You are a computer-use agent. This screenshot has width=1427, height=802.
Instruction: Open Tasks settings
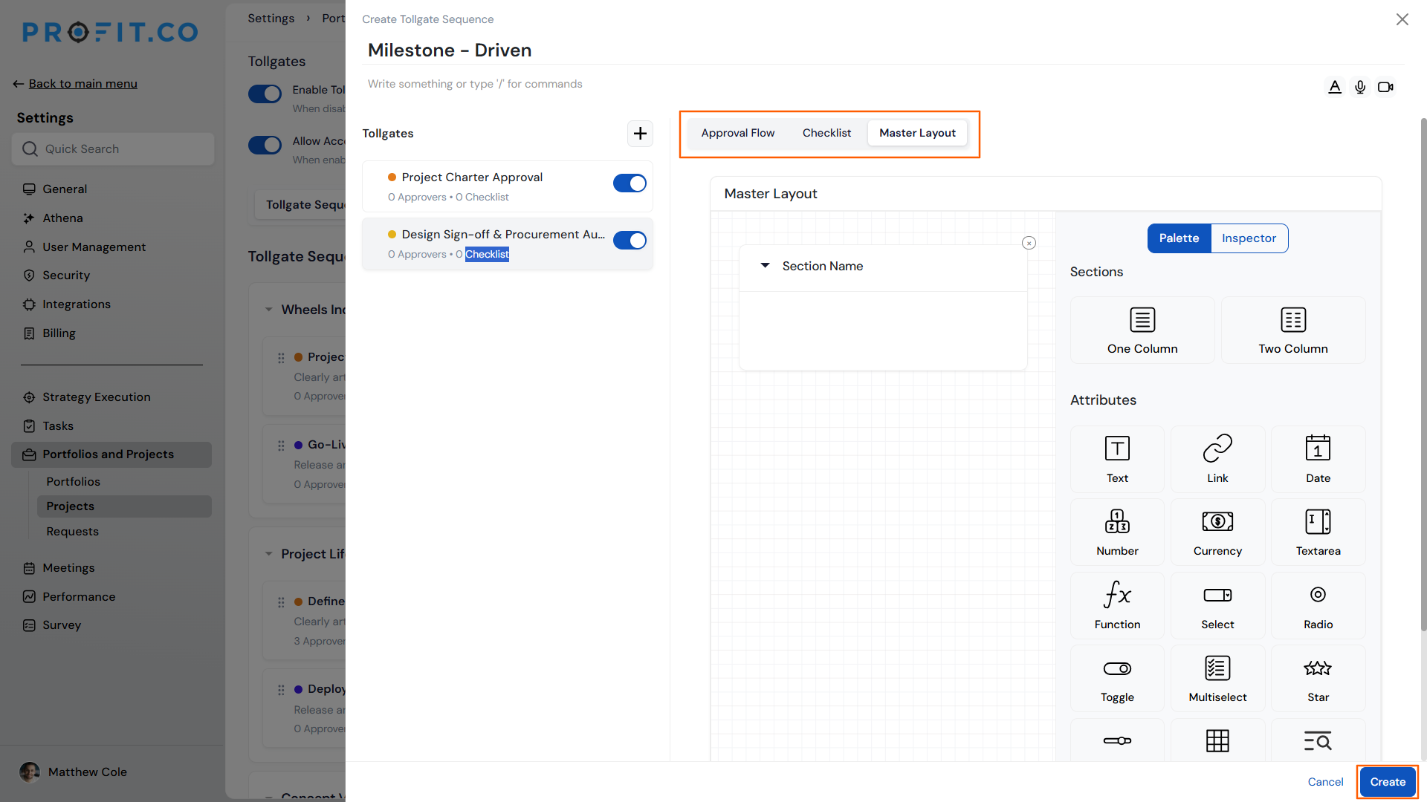(x=57, y=426)
